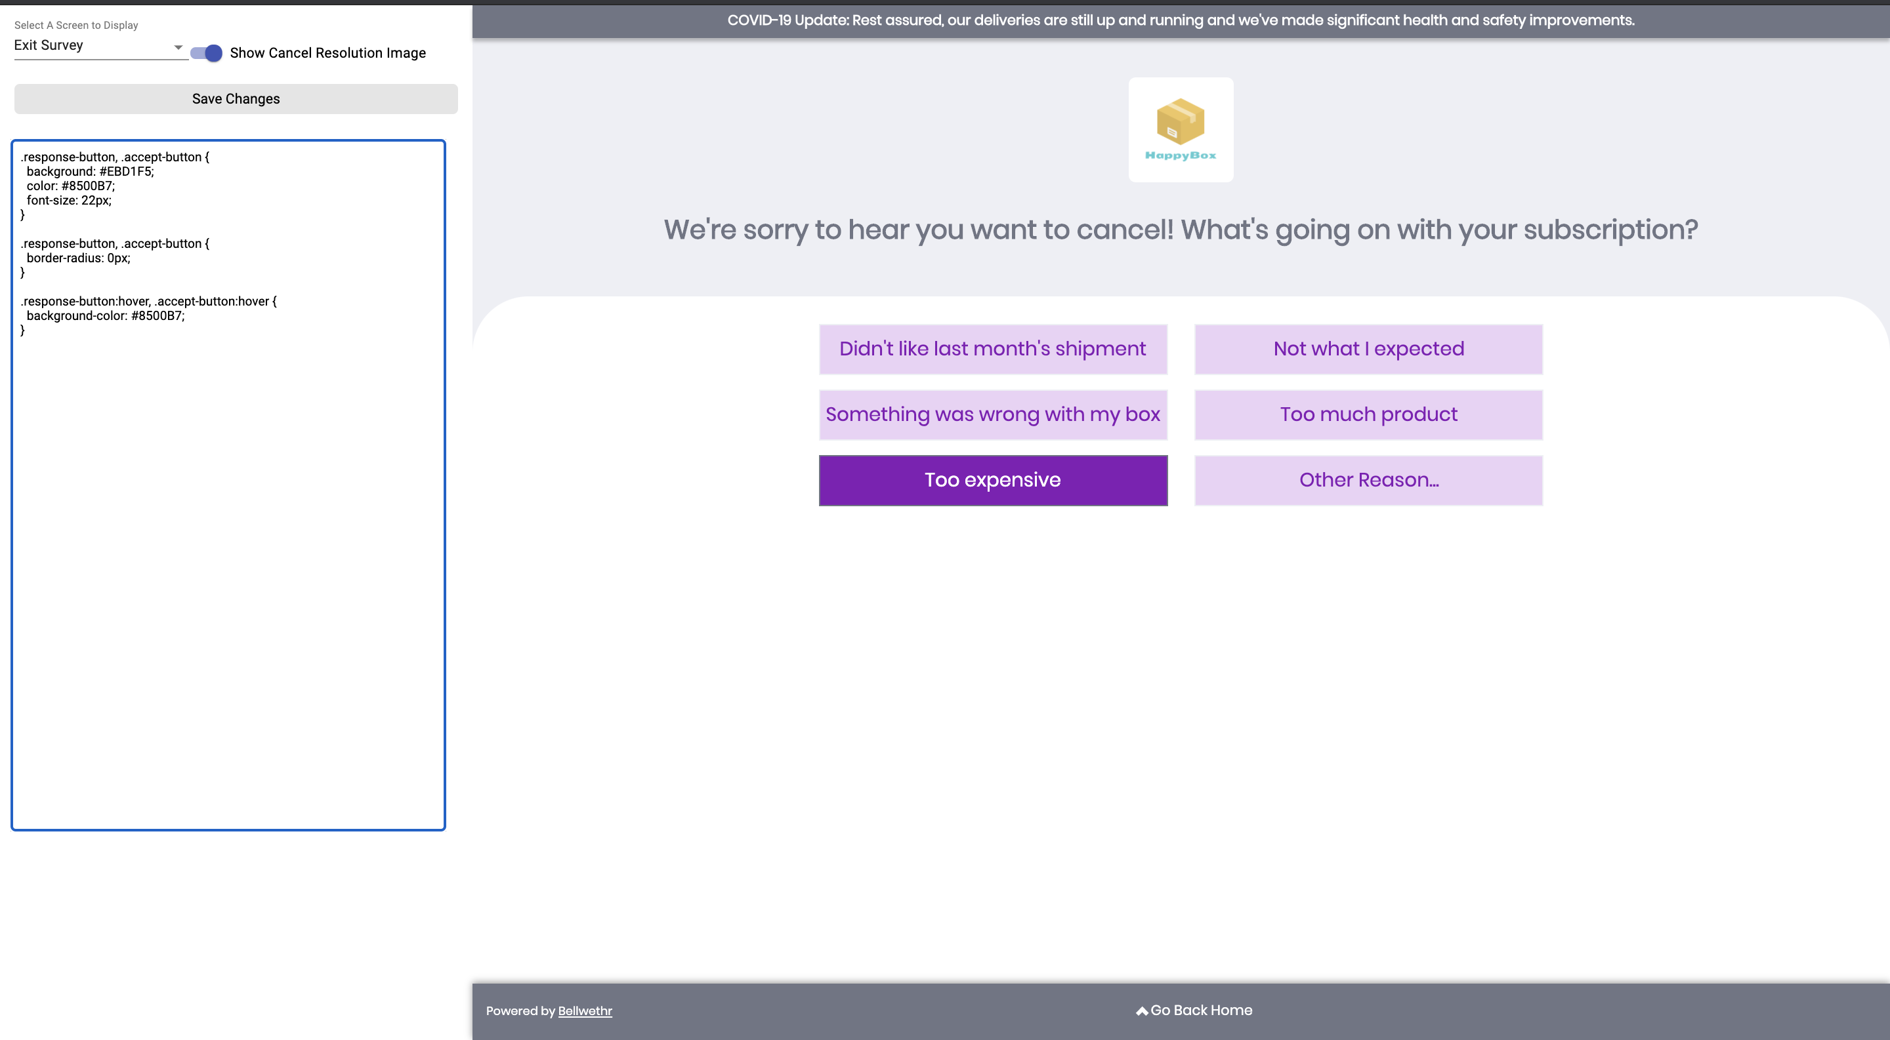The image size is (1890, 1040).
Task: Select 'Didn't like last month's shipment' reason
Action: [992, 348]
